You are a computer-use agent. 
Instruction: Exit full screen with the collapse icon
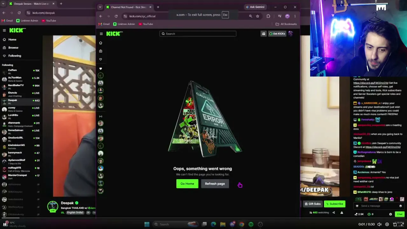[x=402, y=224]
